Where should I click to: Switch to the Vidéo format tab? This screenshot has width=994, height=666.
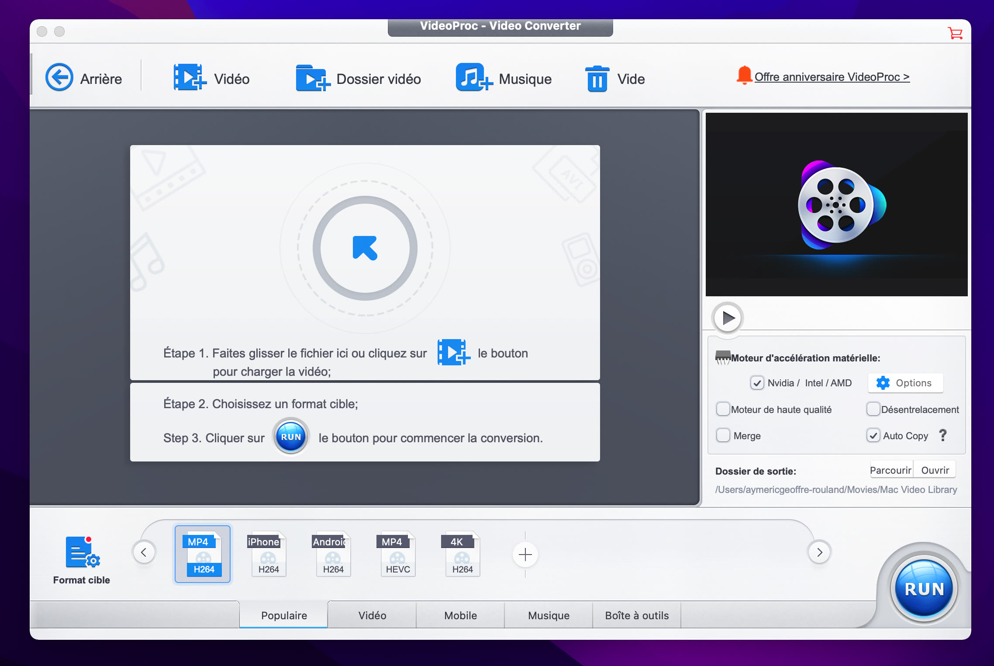[x=372, y=615]
